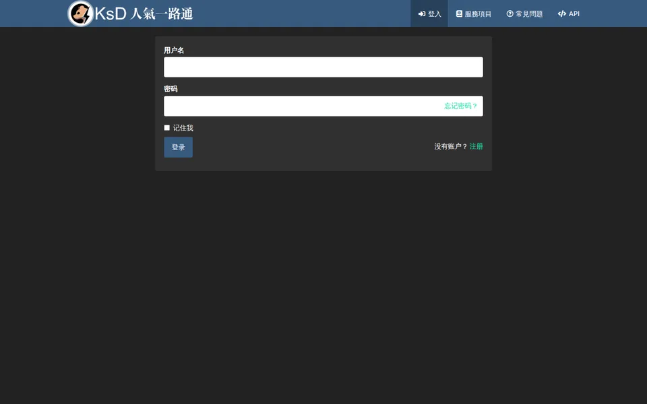The width and height of the screenshot is (647, 404).
Task: Click the 密码 field label
Action: pos(171,89)
